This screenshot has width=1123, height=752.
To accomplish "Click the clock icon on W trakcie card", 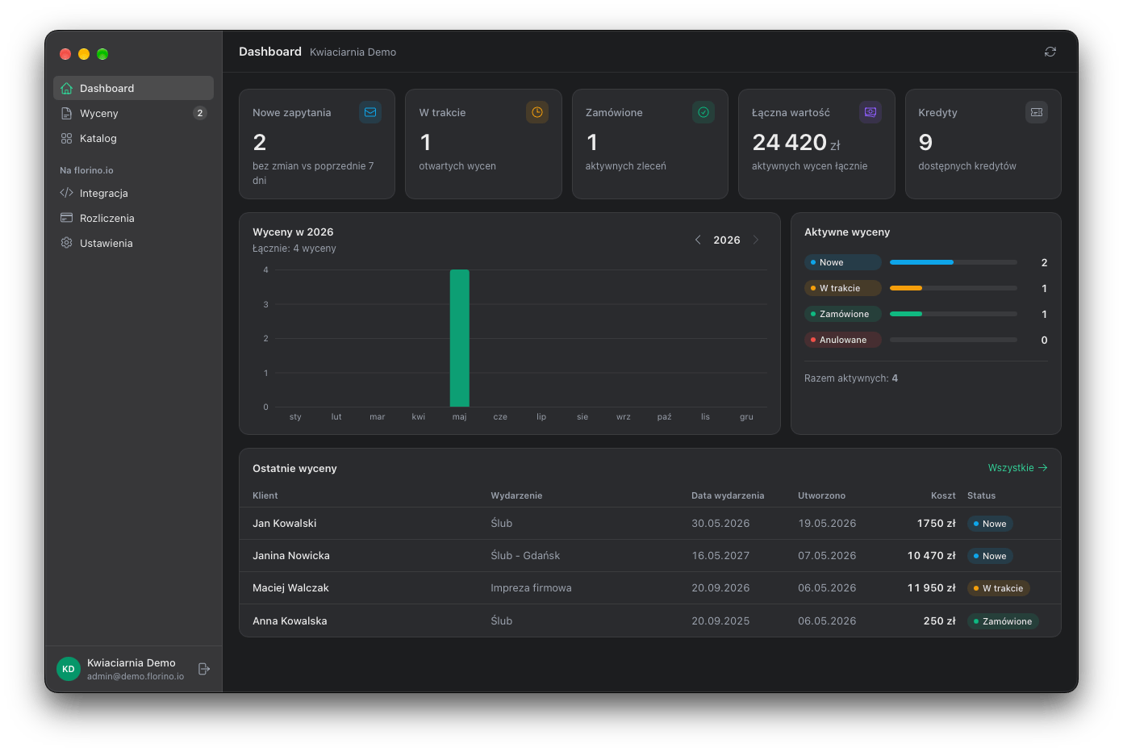I will (x=537, y=112).
